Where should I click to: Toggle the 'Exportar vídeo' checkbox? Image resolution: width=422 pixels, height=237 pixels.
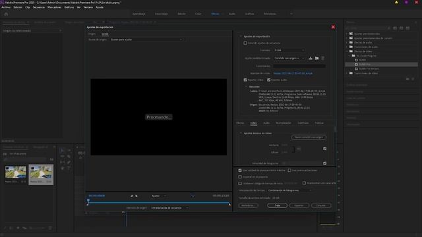coord(245,80)
